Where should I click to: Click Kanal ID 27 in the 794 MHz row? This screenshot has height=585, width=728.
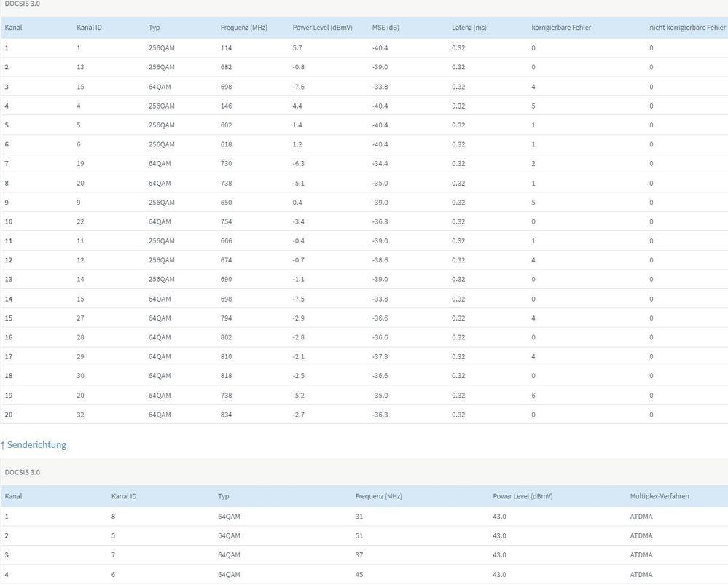tap(80, 318)
